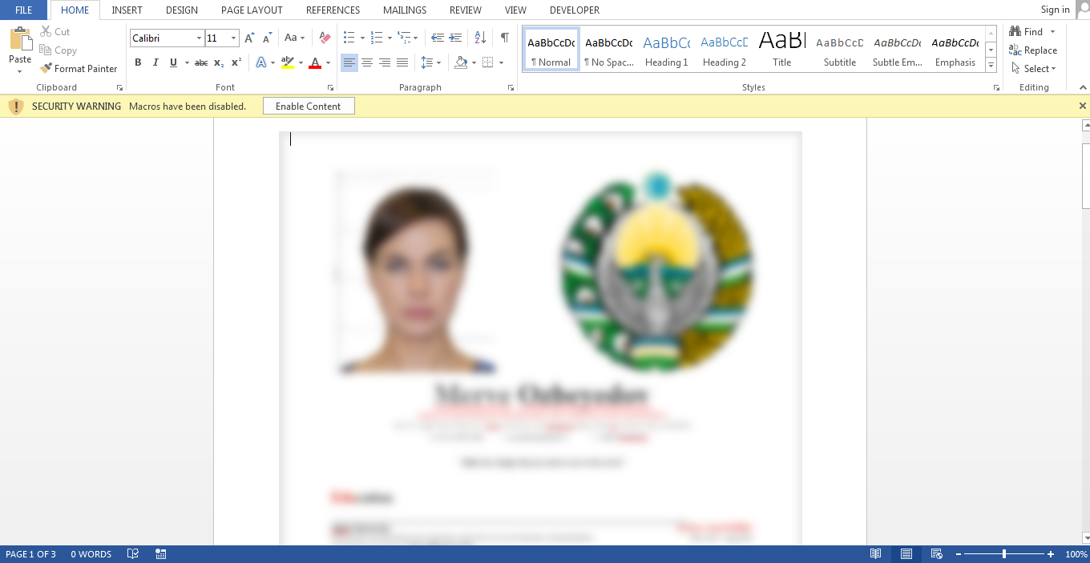The image size is (1090, 563).
Task: Align text to the right
Action: tap(385, 62)
